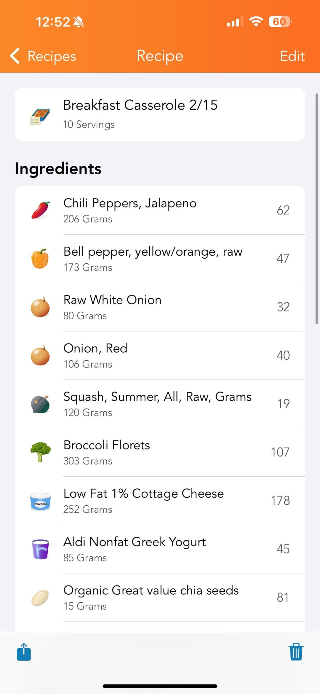320x694 pixels.
Task: Tap the yellow bell pepper icon
Action: [40, 259]
